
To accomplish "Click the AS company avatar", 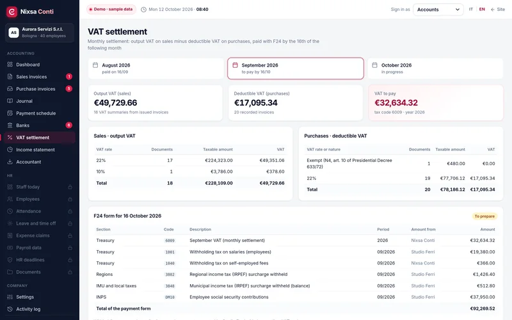I will click(x=13, y=33).
